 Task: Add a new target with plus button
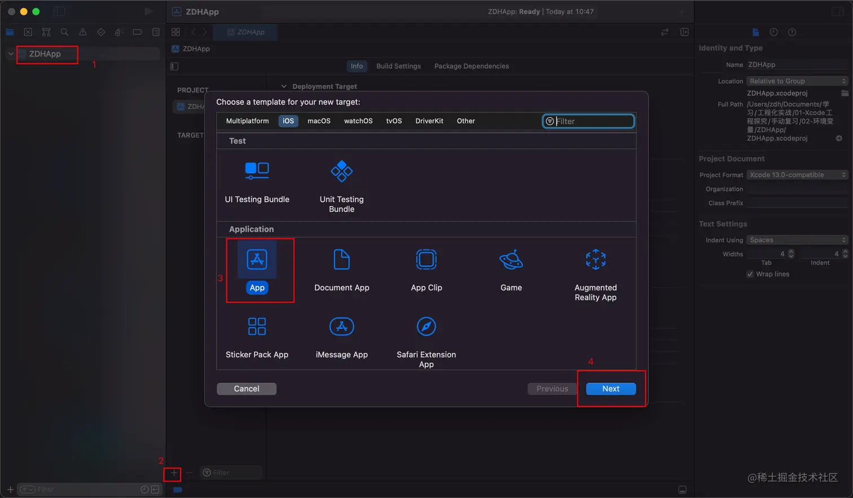[x=174, y=473]
